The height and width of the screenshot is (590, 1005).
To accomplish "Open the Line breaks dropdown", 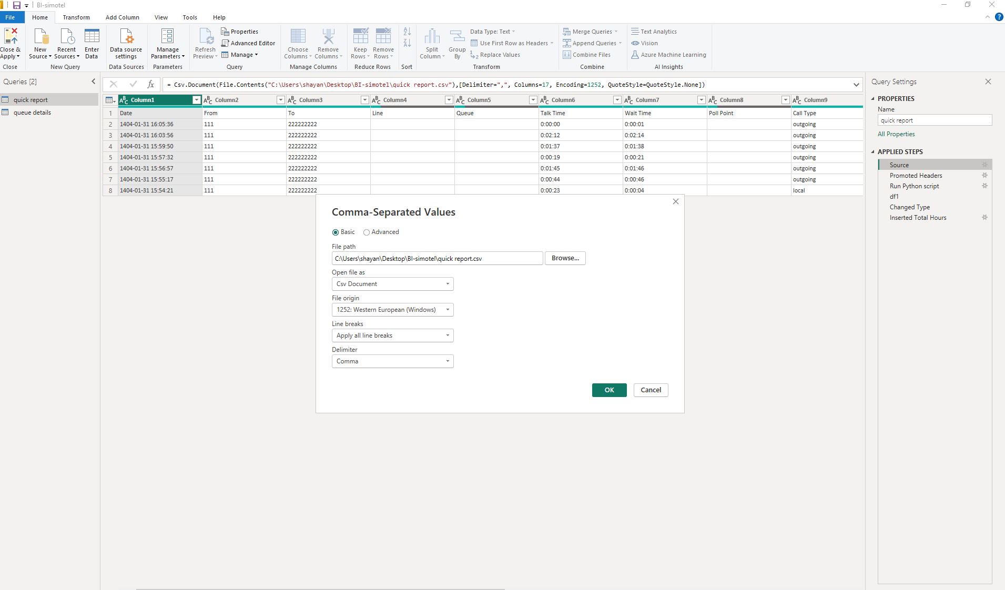I will tap(392, 335).
